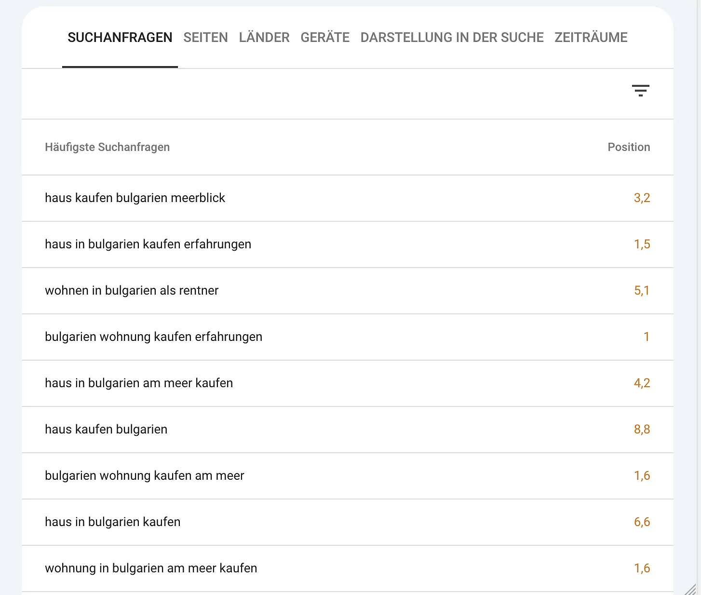The image size is (701, 595).
Task: Select 'wohnung in bulgarien am meer kaufen'
Action: tap(151, 568)
